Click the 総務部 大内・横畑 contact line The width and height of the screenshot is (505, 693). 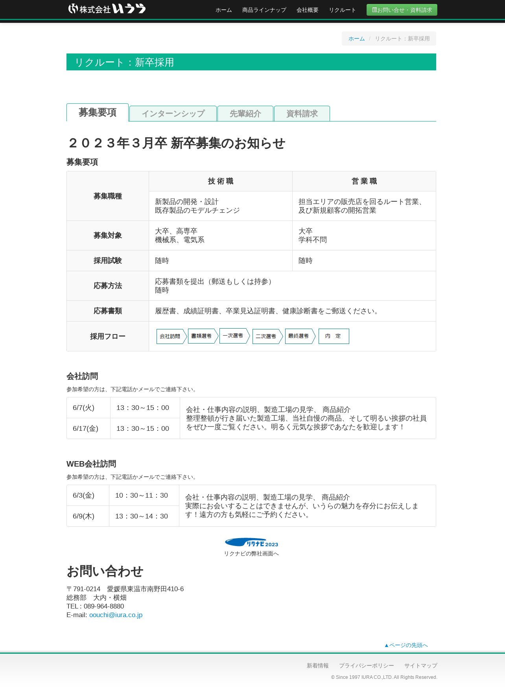click(x=96, y=597)
